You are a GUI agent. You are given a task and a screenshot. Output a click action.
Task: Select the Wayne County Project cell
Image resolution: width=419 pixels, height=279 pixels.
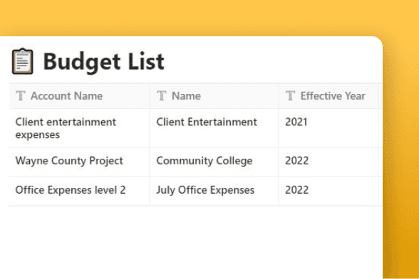[80, 162]
